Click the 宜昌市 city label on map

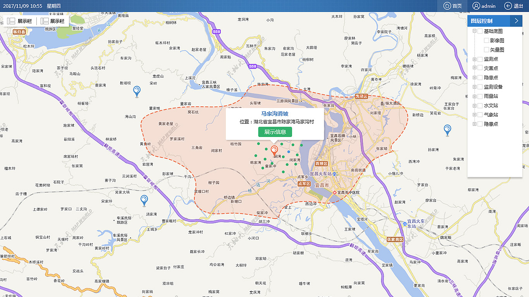(322, 186)
